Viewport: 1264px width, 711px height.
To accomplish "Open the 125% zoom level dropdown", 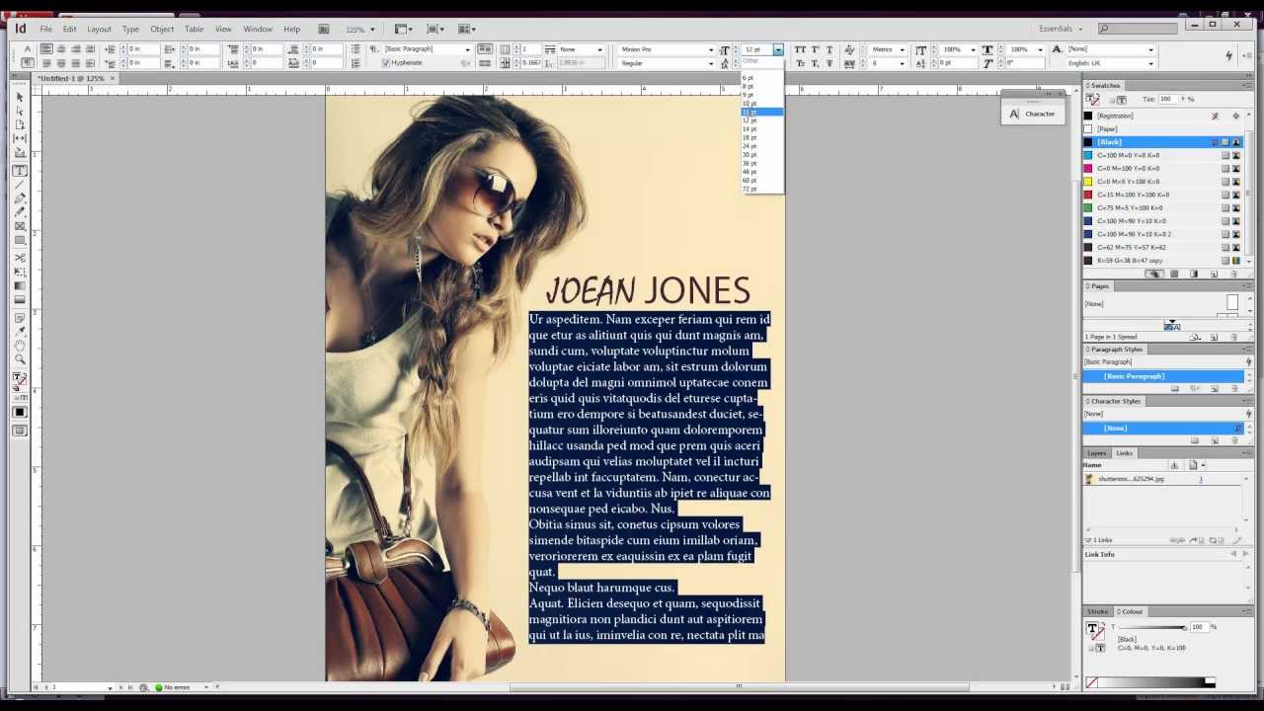I will pyautogui.click(x=372, y=30).
